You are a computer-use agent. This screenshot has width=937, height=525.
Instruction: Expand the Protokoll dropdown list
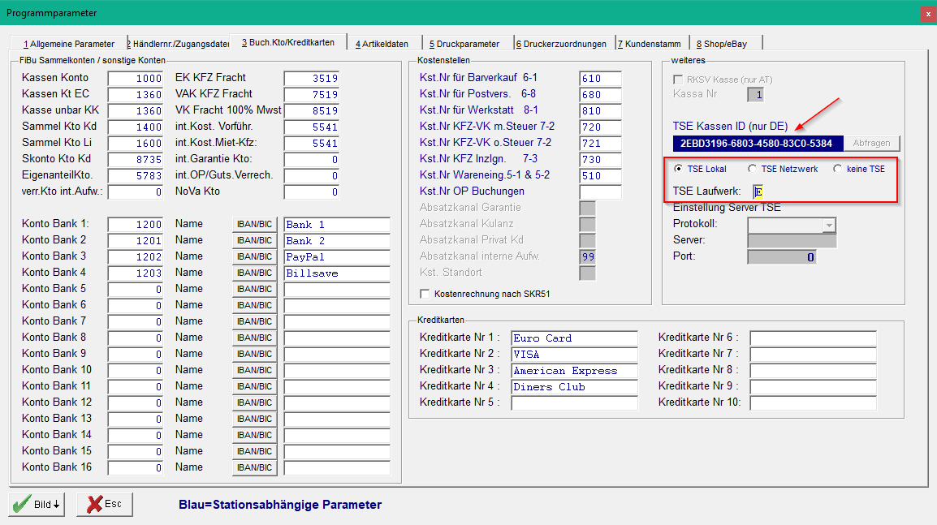coord(829,225)
